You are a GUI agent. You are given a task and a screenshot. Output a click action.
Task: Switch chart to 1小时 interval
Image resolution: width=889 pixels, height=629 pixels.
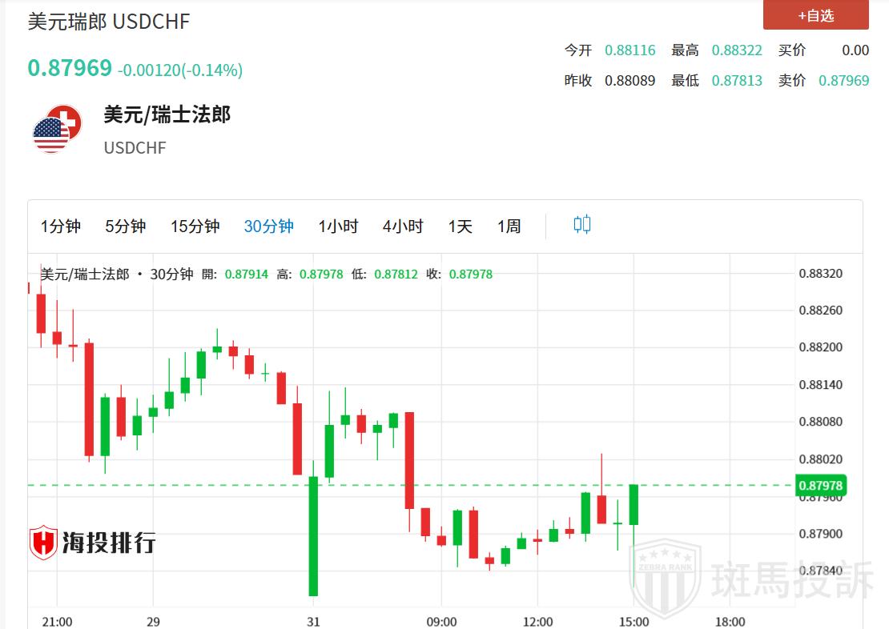[337, 226]
